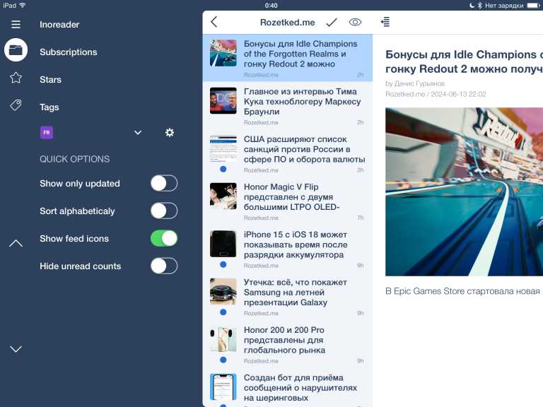Open the Stars section
Viewport: 543px width, 407px height.
(51, 80)
